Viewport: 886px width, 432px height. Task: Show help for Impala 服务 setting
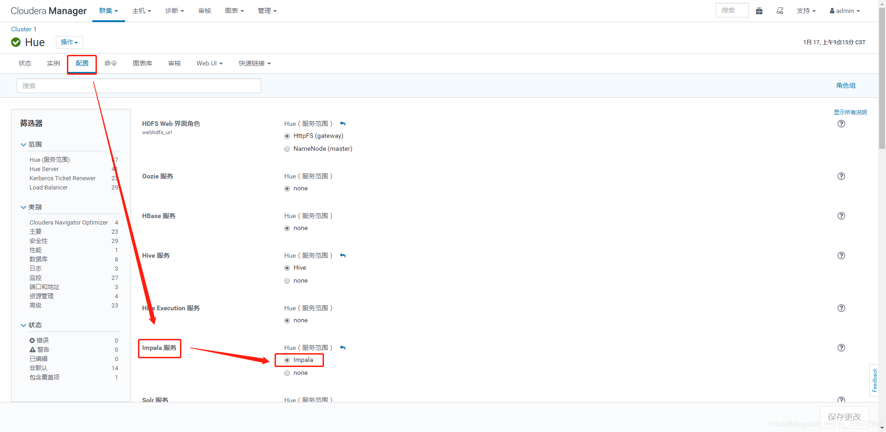tap(841, 348)
